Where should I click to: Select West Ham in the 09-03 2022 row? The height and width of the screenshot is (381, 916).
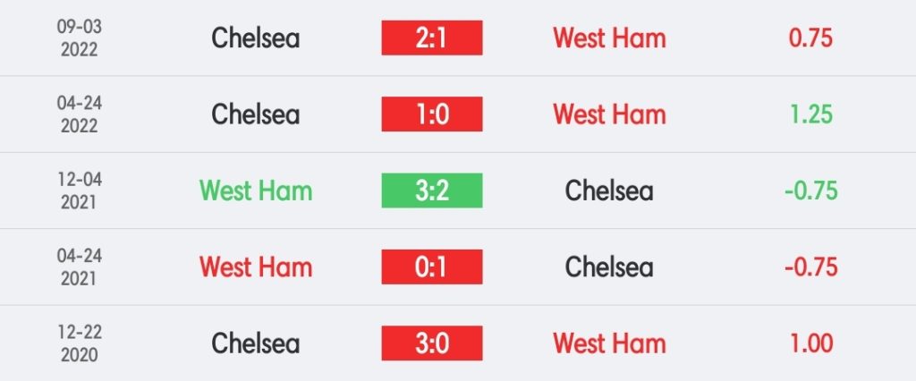pyautogui.click(x=609, y=38)
